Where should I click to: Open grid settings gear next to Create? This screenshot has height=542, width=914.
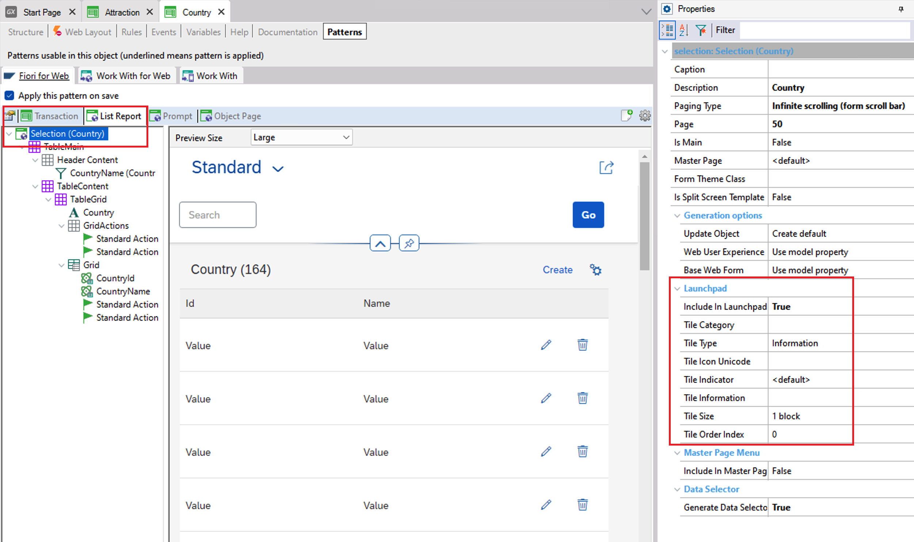point(595,270)
